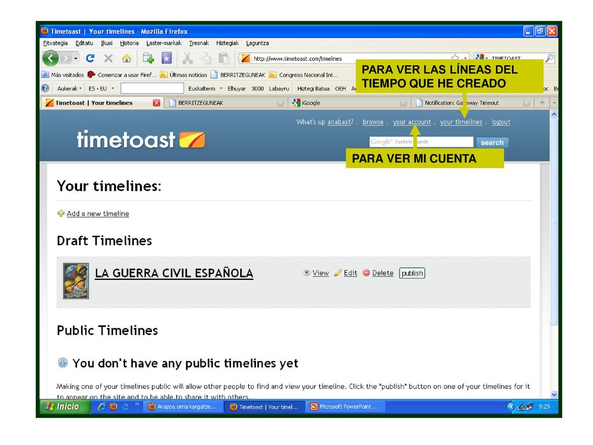Viewport: 593px width, 445px height.
Task: Click the green plus icon beside Add a new timeline
Action: 61,213
